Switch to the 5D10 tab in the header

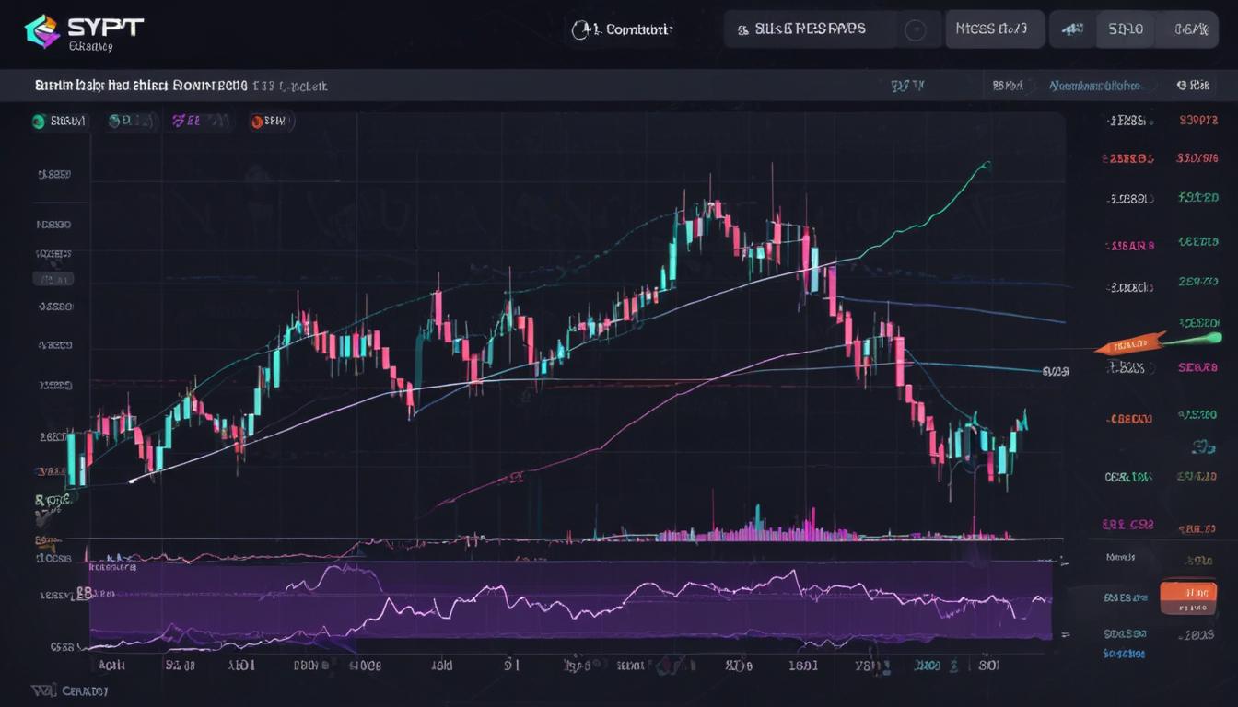[1123, 29]
